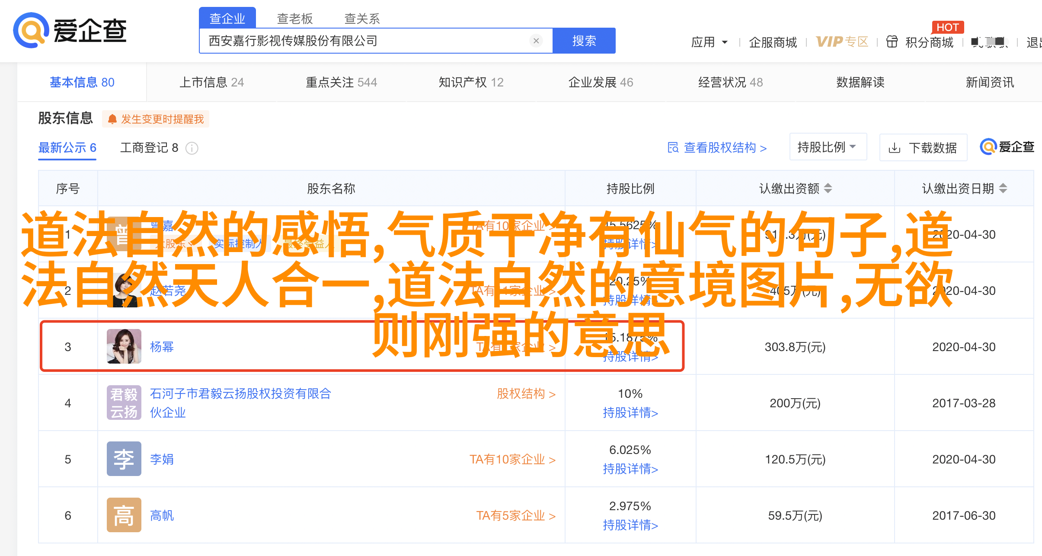Click 303.8万(元) amount cell
Viewport: 1042px width, 556px height.
tap(795, 347)
